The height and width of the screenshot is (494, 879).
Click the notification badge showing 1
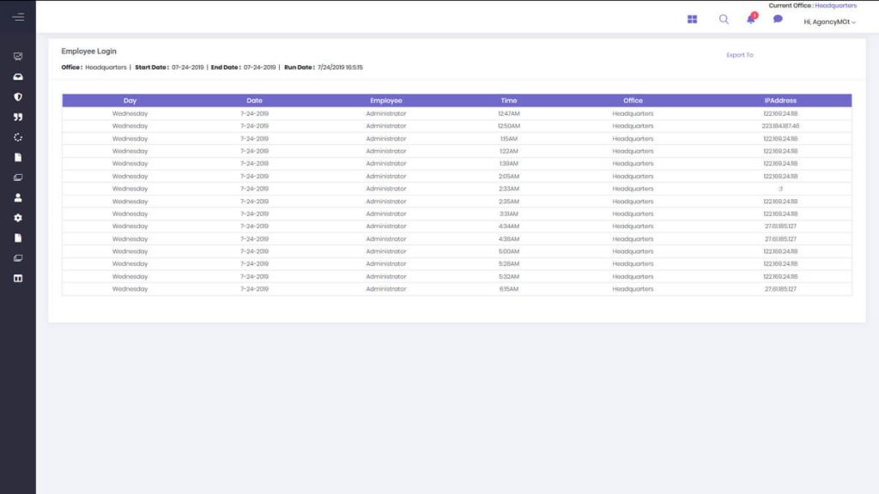coord(755,14)
